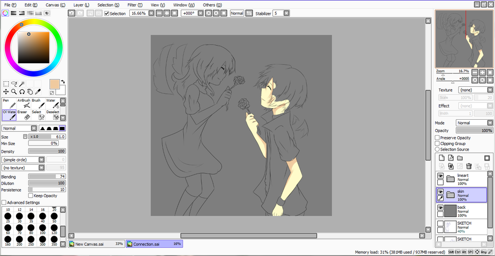Viewport: 495px width, 256px height.
Task: Open the File menu
Action: point(10,5)
